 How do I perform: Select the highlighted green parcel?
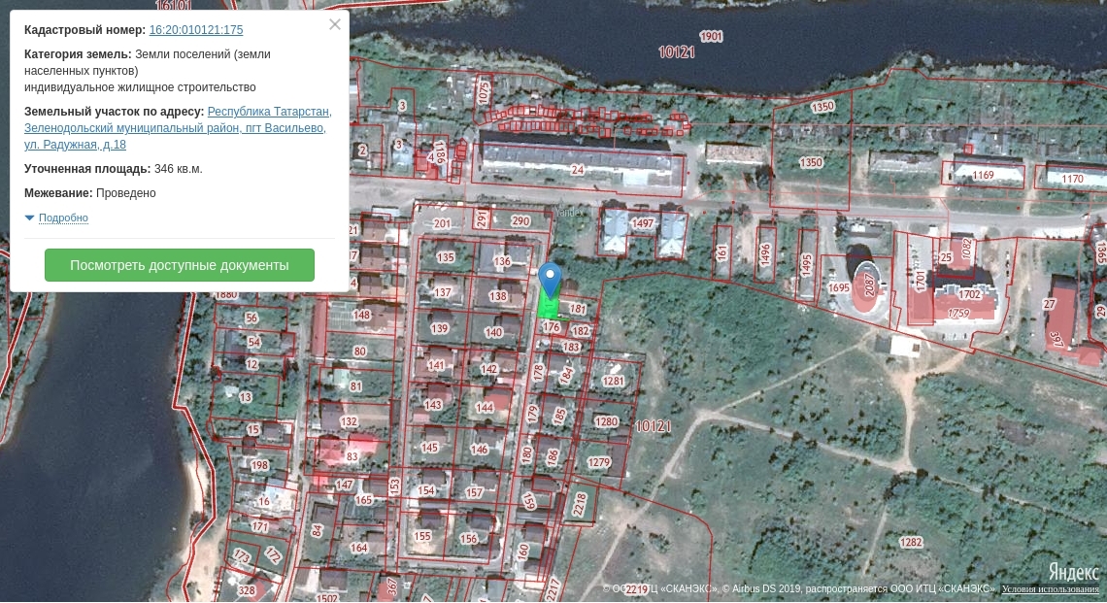point(548,308)
